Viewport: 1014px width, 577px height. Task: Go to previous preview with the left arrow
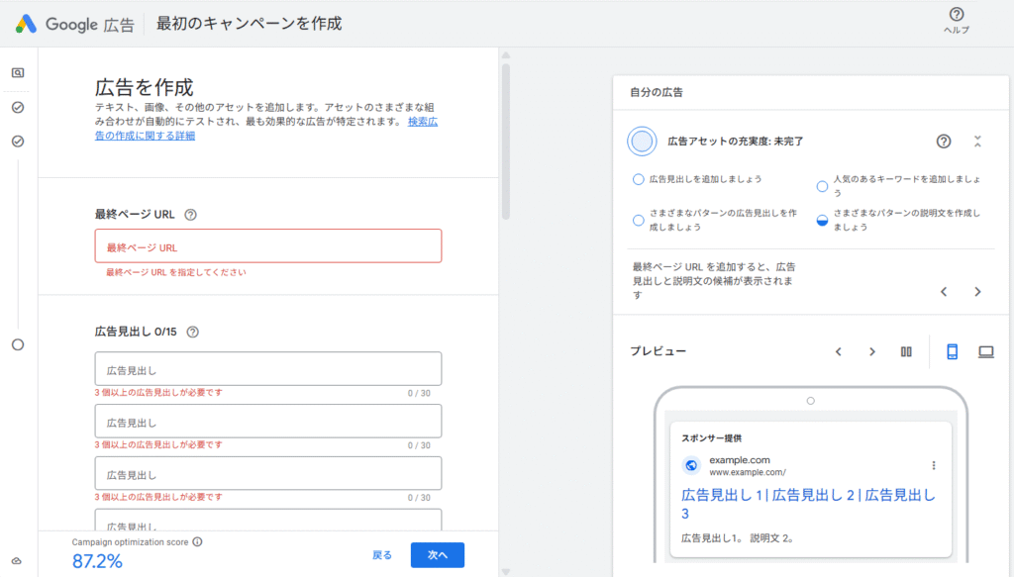[838, 350]
